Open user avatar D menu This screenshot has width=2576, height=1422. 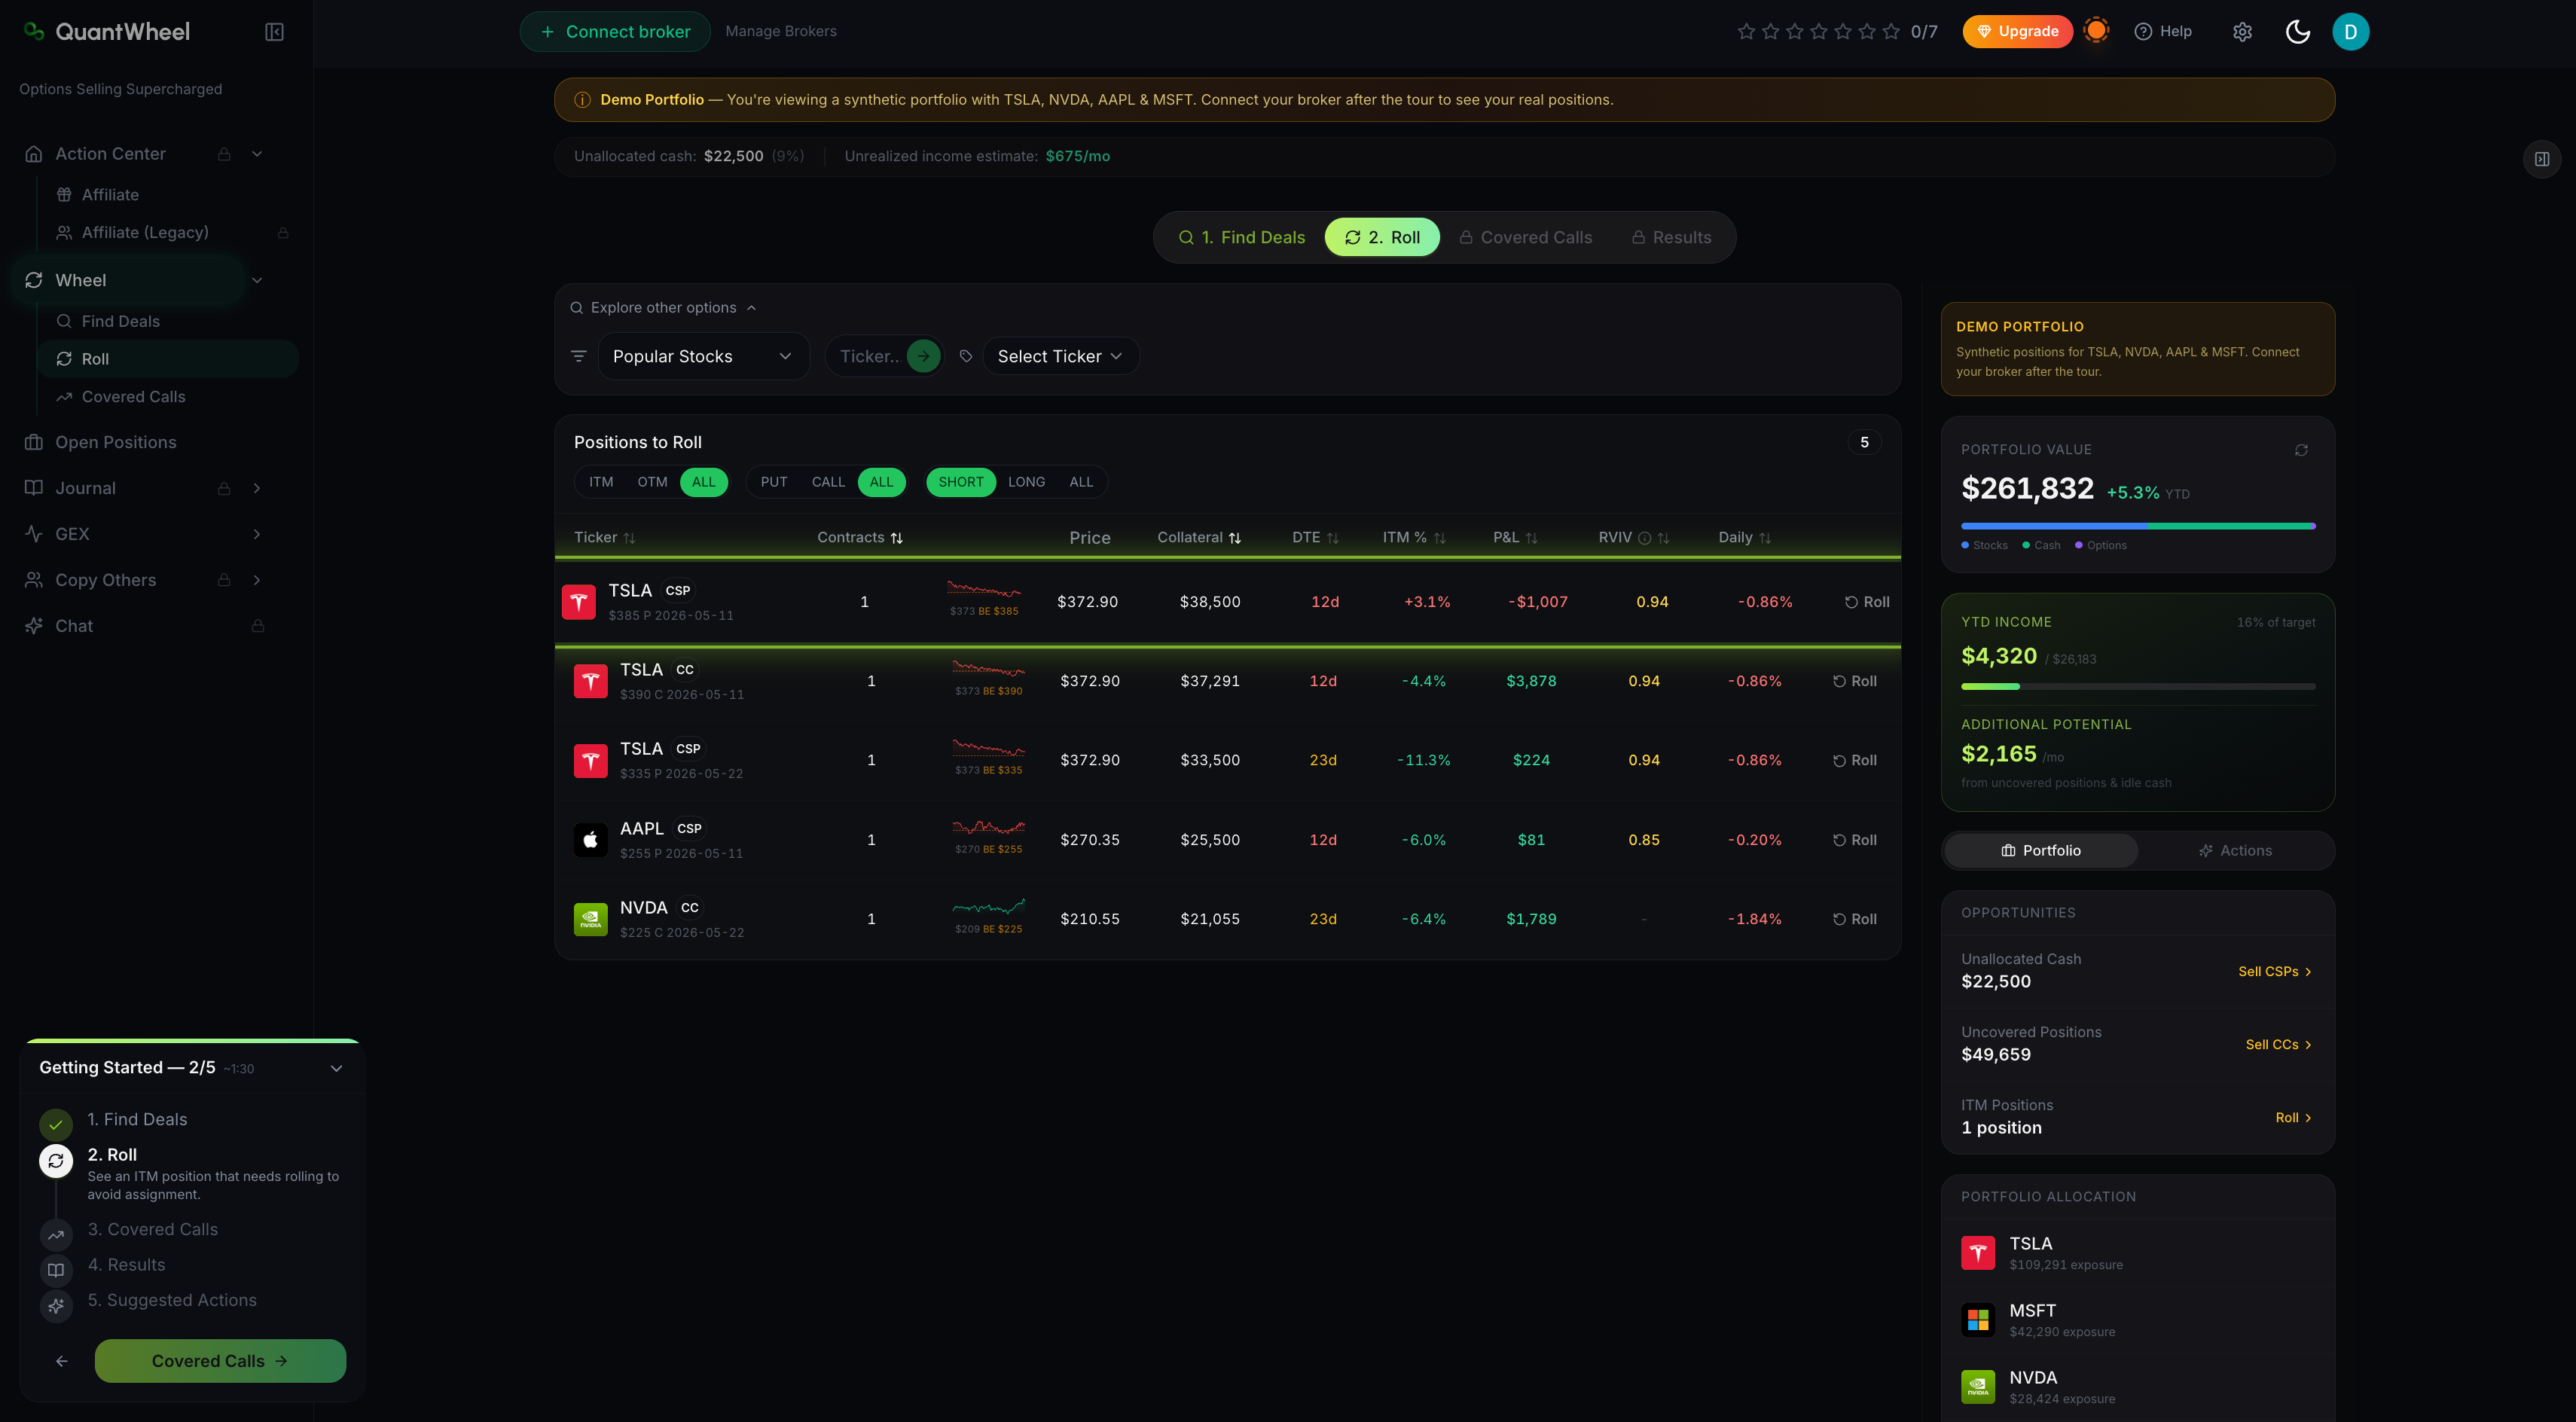click(x=2350, y=32)
